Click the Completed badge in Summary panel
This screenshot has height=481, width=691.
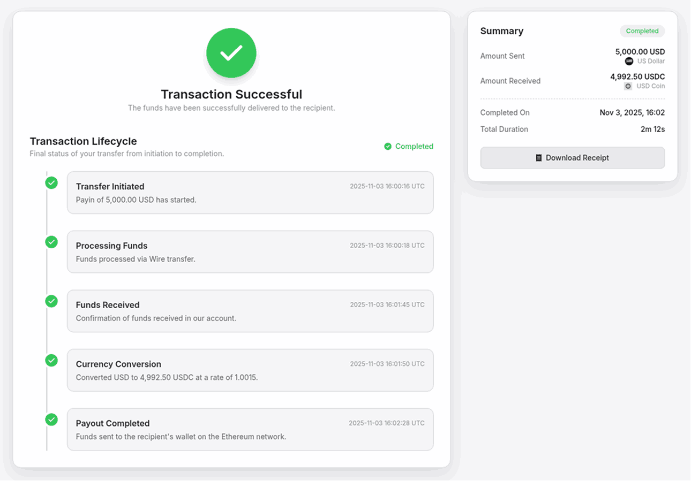[x=642, y=31]
